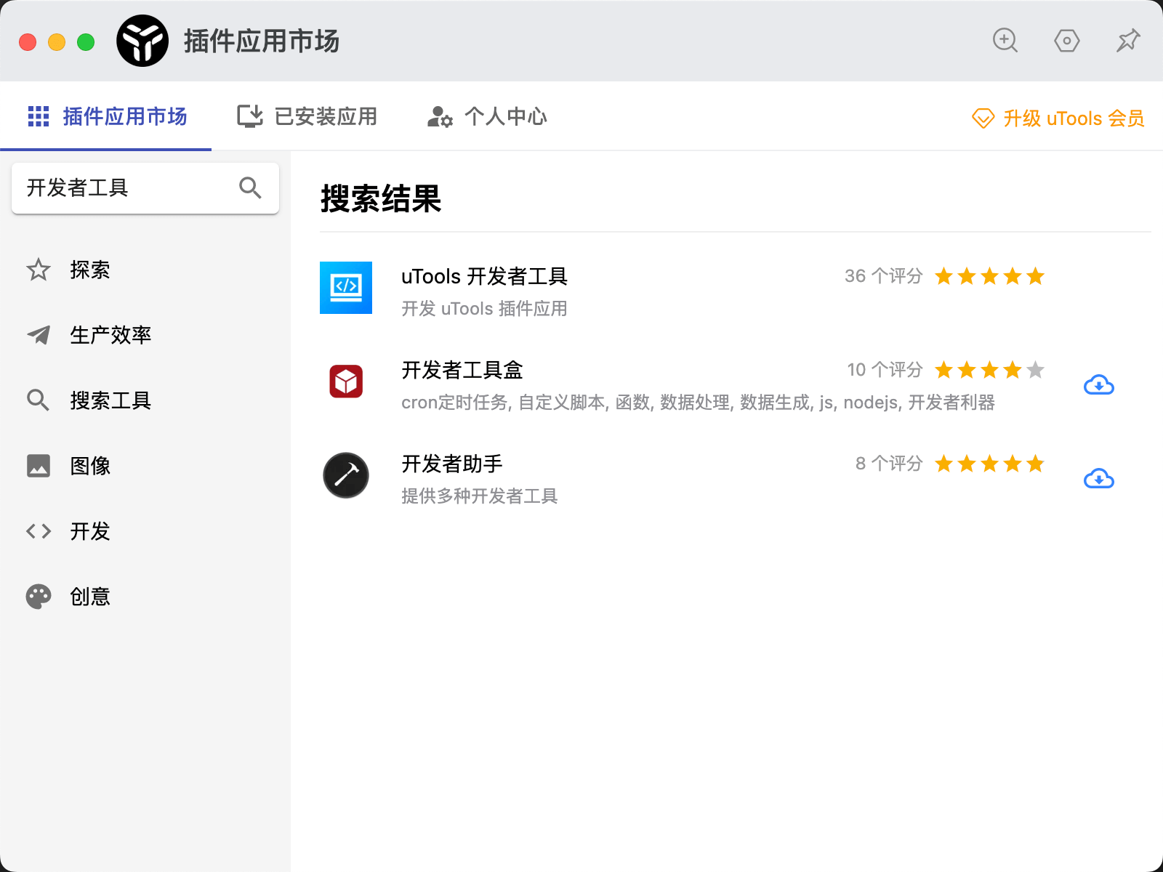Screen dimensions: 1163x872
Task: Click the zoom-in magnifier icon in title bar
Action: pyautogui.click(x=1005, y=41)
